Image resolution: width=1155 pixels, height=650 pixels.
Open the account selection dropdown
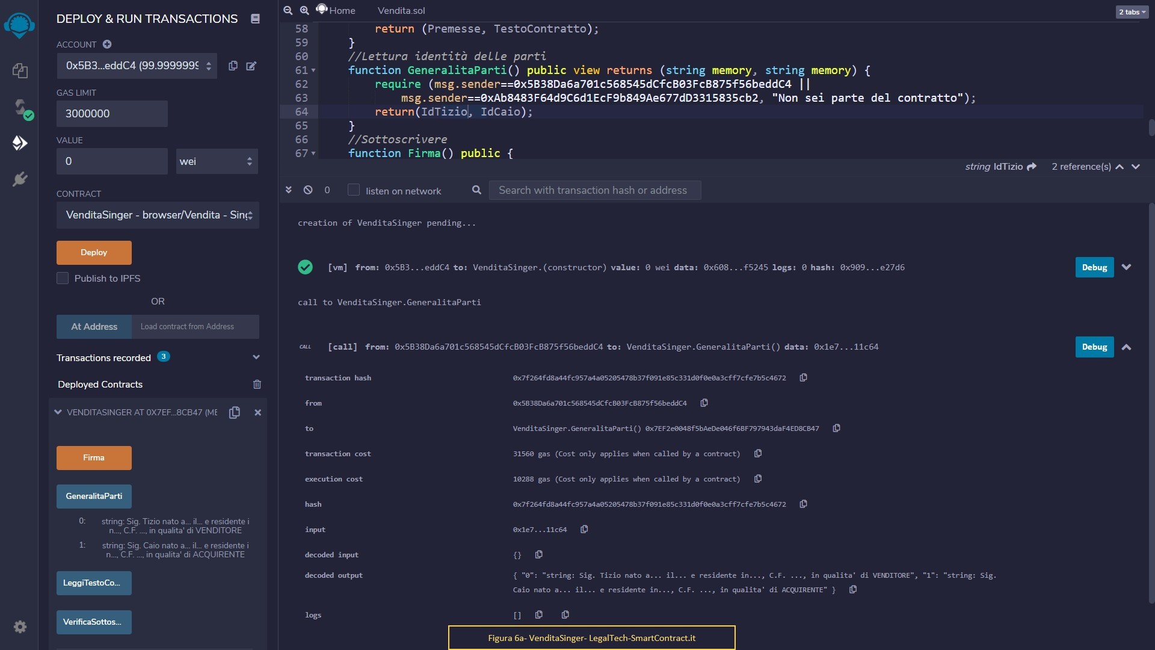point(137,66)
